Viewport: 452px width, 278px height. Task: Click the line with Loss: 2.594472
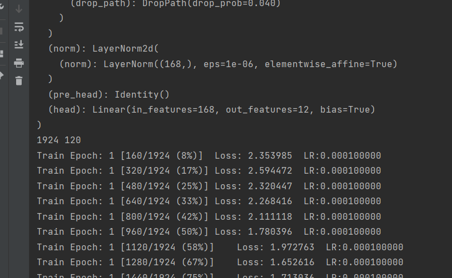click(209, 171)
